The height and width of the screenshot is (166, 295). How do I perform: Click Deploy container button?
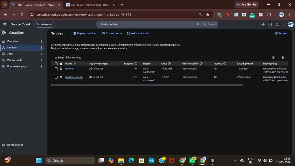click(85, 33)
